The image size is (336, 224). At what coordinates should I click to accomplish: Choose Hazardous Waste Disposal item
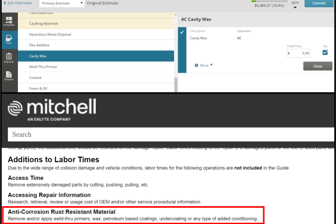52,34
